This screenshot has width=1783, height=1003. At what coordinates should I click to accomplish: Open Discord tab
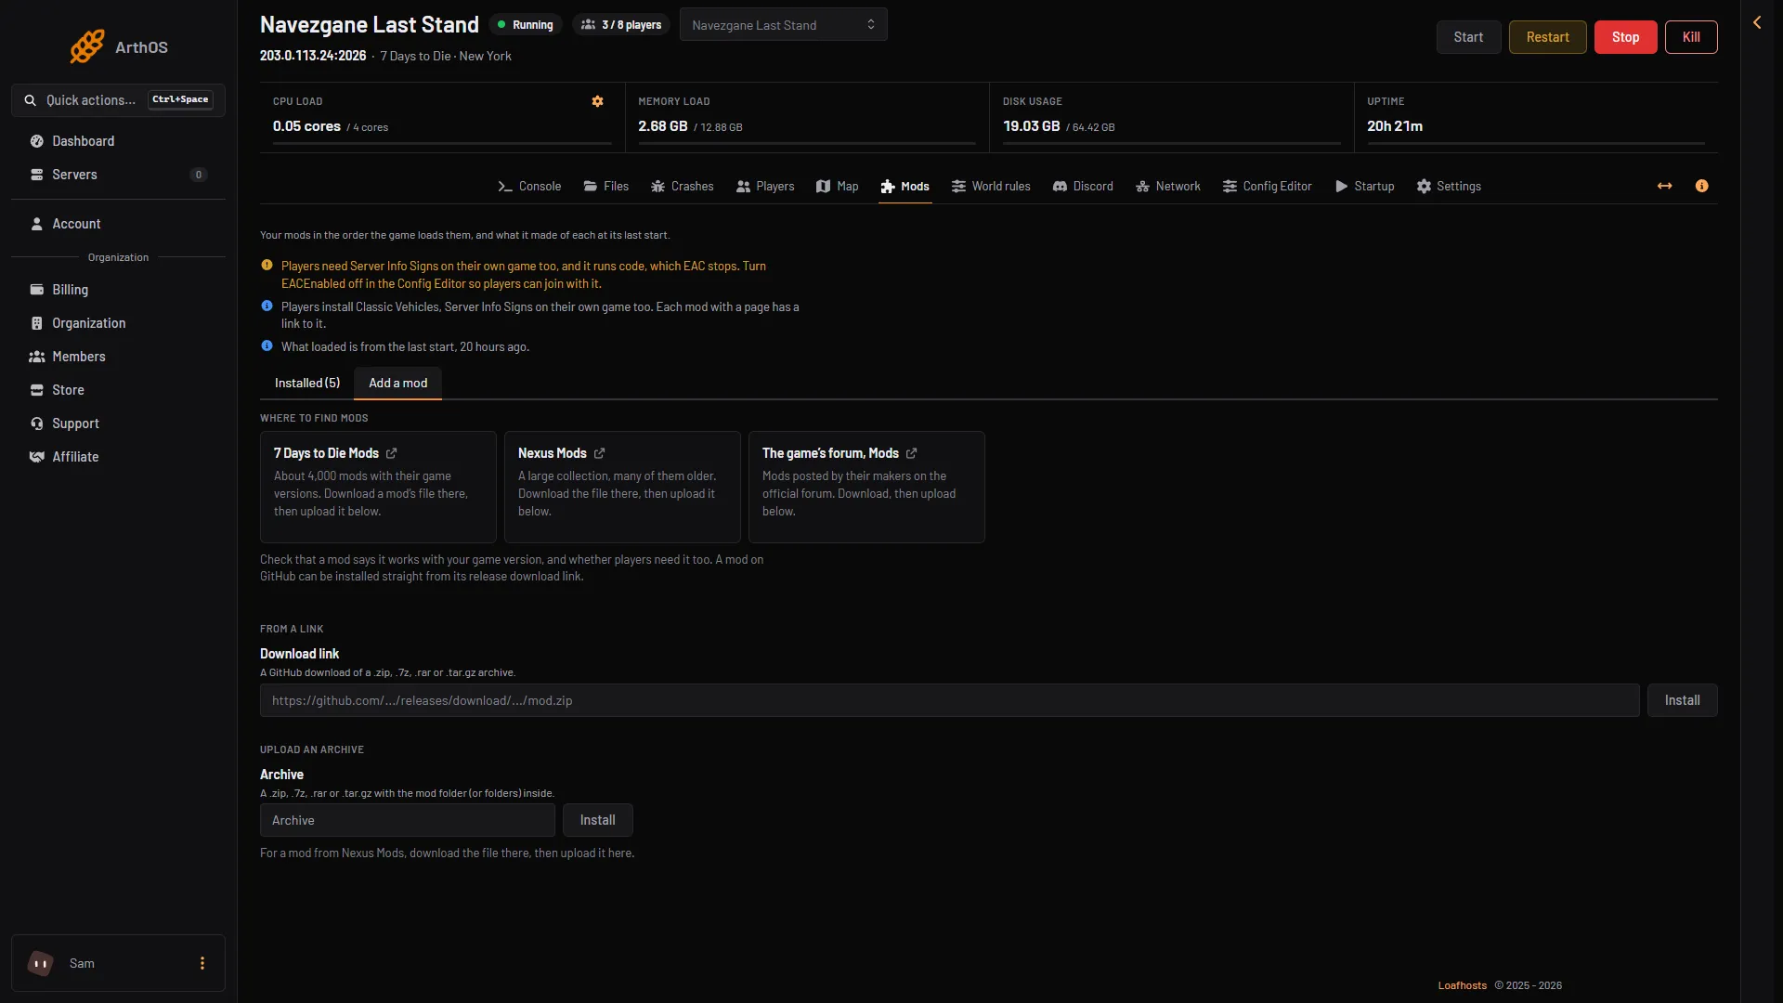1083,187
